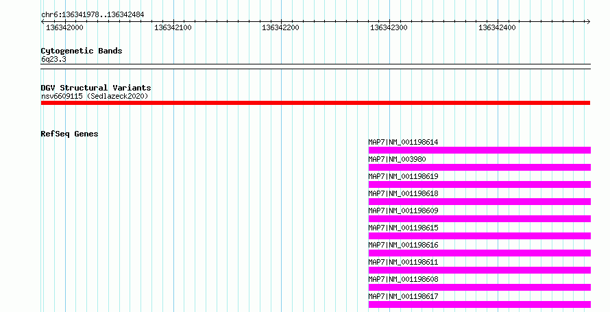This screenshot has width=610, height=312.
Task: Click the 136342100 ruler tick label
Action: point(173,28)
